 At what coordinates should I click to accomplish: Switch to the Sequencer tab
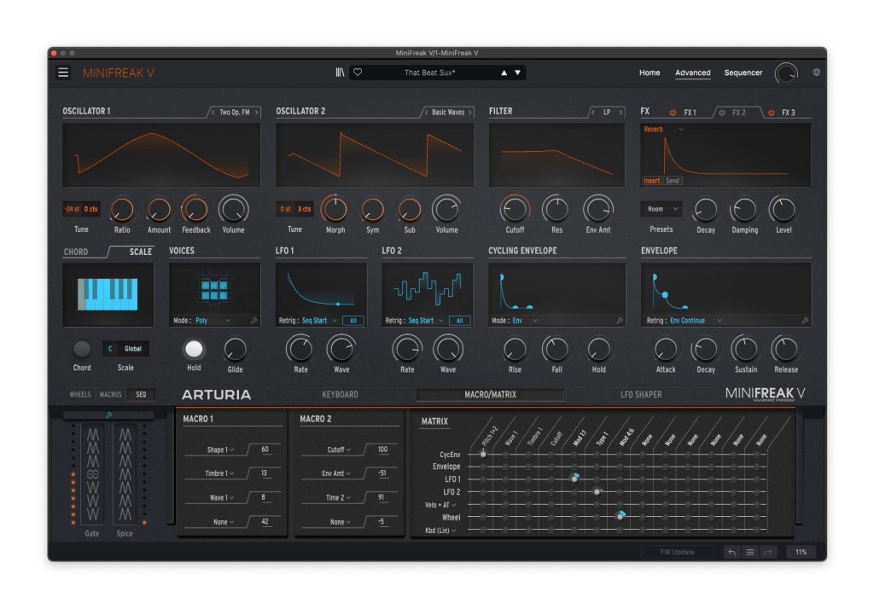[x=743, y=72]
